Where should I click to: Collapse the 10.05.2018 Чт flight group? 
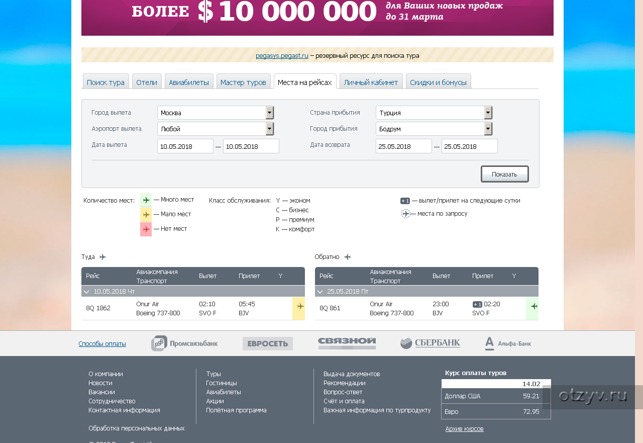click(87, 292)
